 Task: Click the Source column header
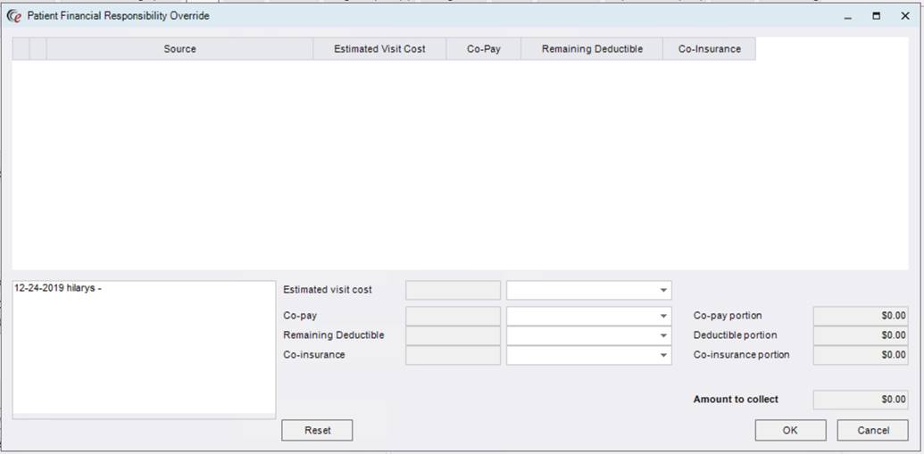[x=179, y=49]
